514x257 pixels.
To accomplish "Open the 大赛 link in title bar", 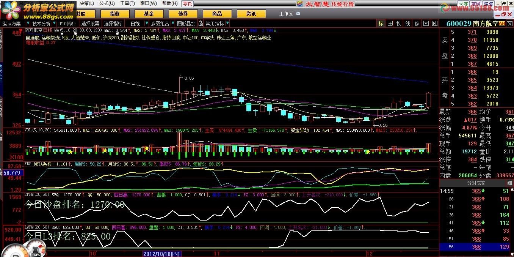I will tap(464, 3).
